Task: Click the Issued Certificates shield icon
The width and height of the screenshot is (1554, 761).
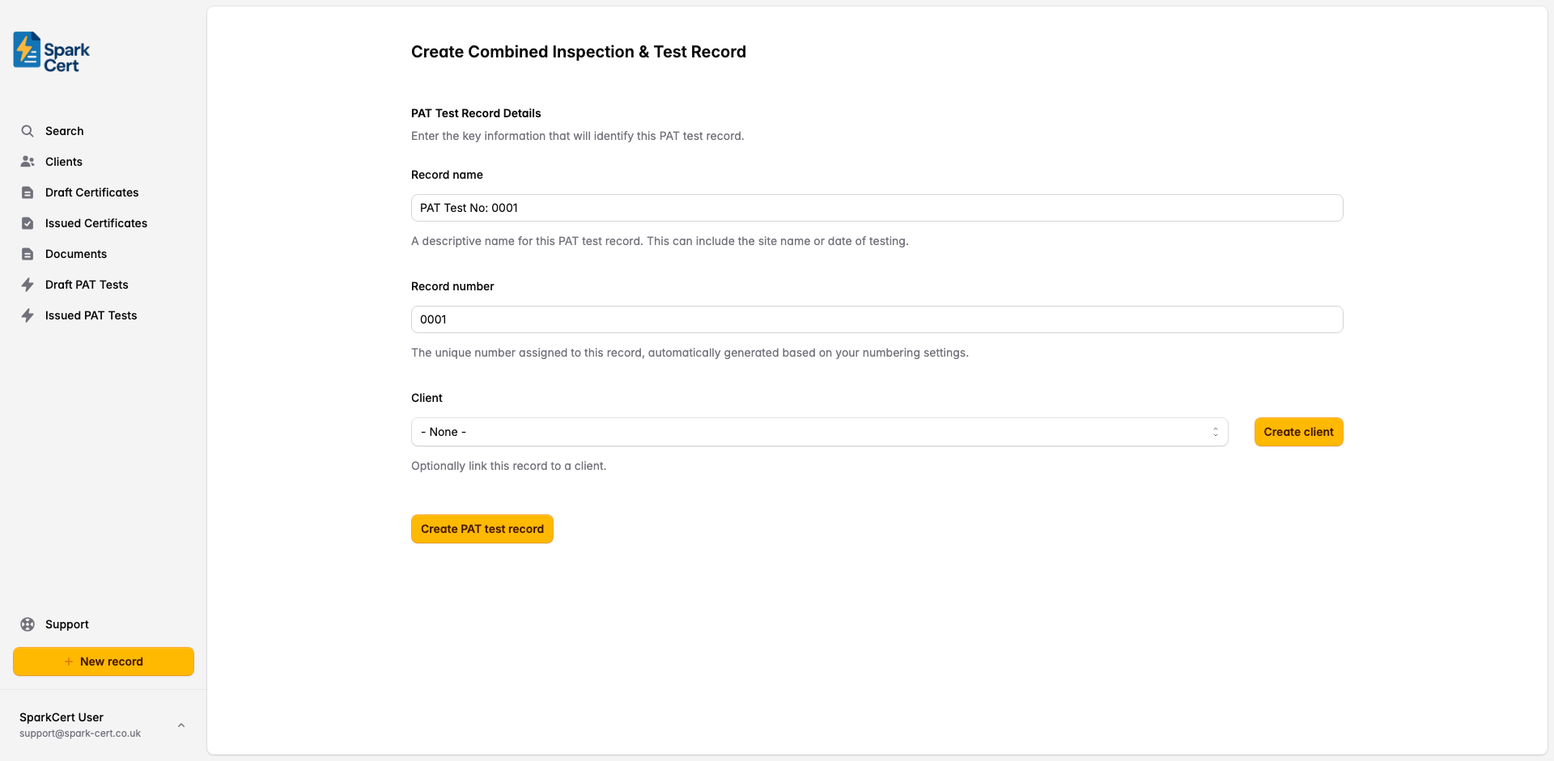Action: tap(28, 222)
